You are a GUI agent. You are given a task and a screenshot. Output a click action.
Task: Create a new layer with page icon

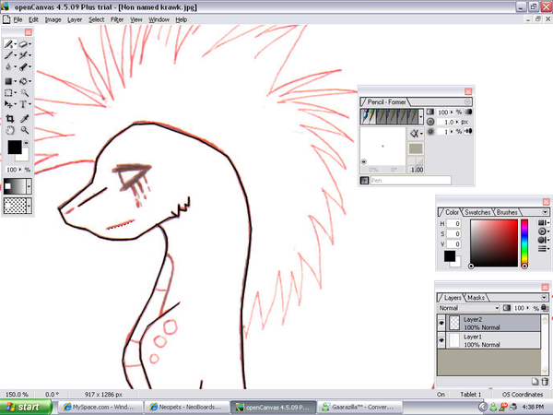[x=535, y=381]
